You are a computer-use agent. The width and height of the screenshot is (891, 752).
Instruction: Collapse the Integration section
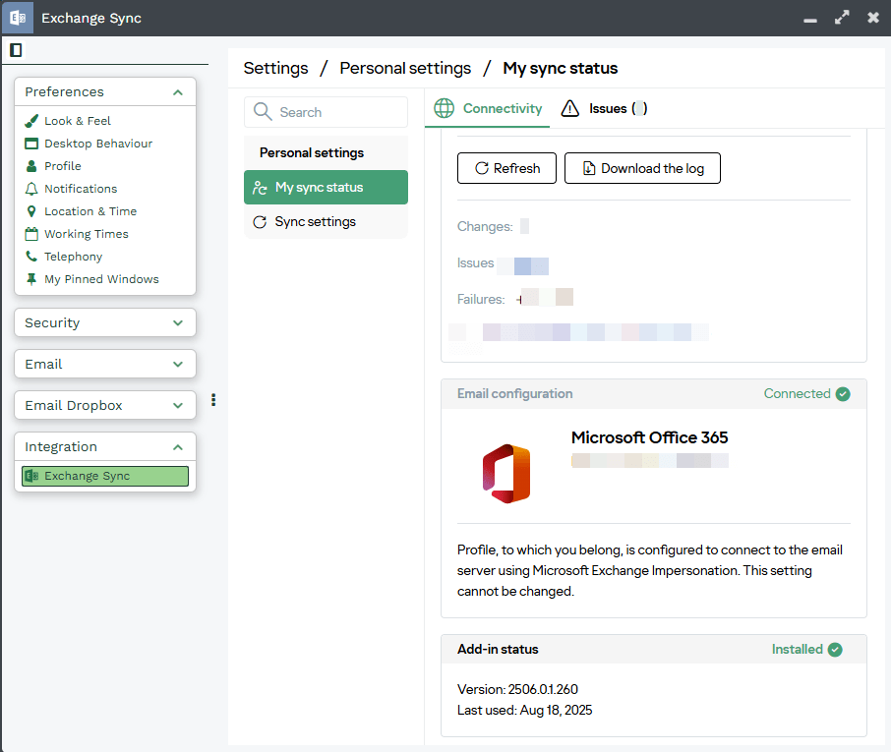178,447
